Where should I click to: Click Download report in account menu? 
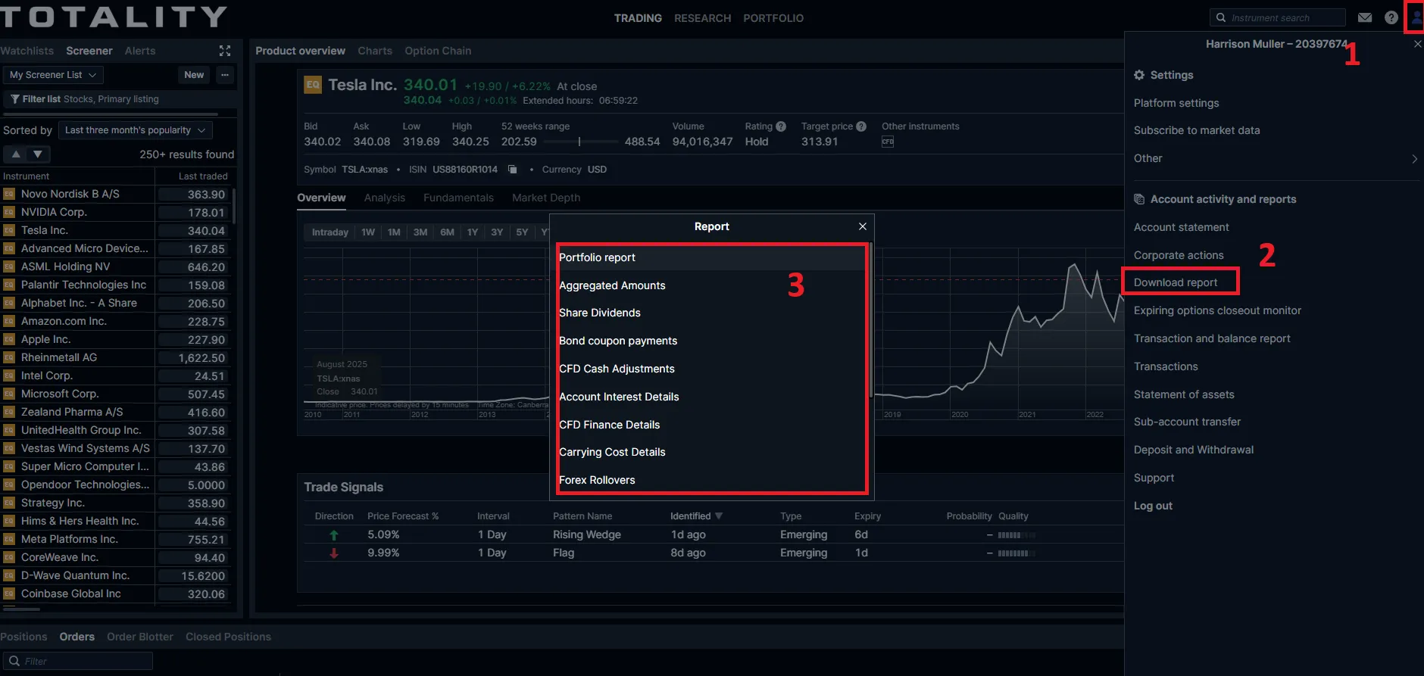tap(1176, 282)
